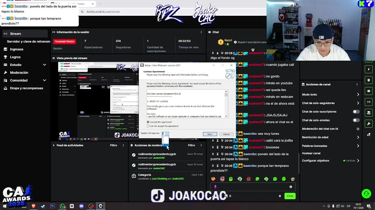The width and height of the screenshot is (375, 210).
Task: Open WhatsApp from the taskbar
Action: [62, 206]
